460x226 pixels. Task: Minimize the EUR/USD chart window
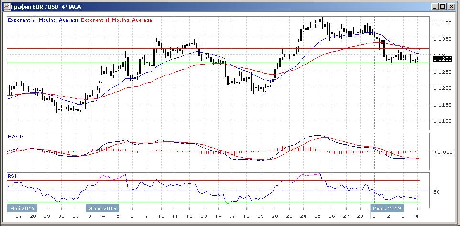pyautogui.click(x=434, y=7)
